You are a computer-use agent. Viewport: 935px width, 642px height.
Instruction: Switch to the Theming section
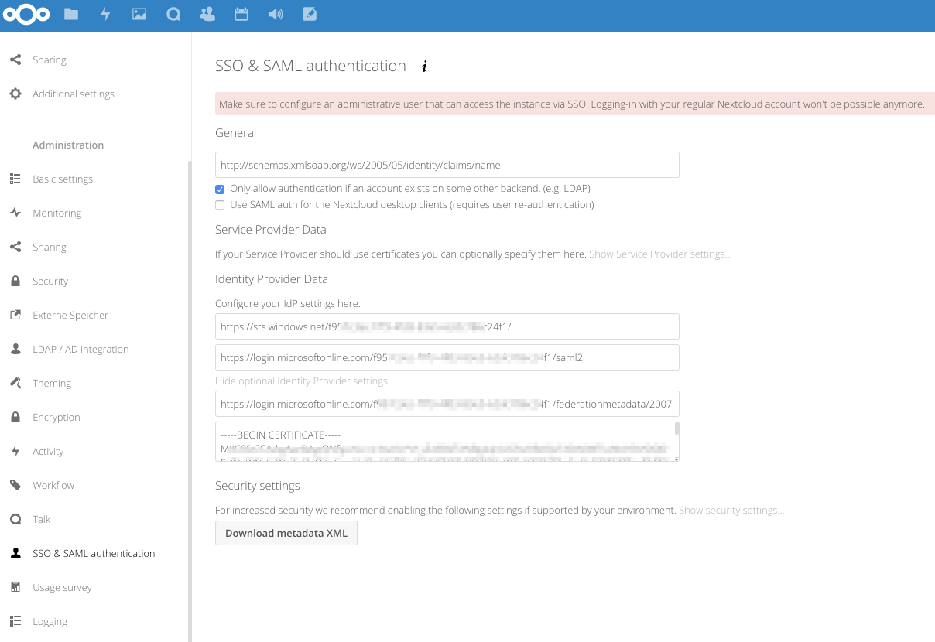coord(53,383)
